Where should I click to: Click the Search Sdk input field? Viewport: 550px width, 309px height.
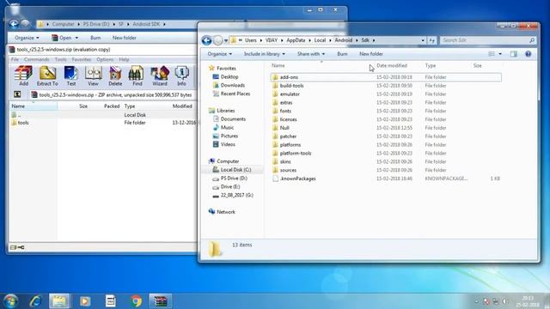click(488, 40)
